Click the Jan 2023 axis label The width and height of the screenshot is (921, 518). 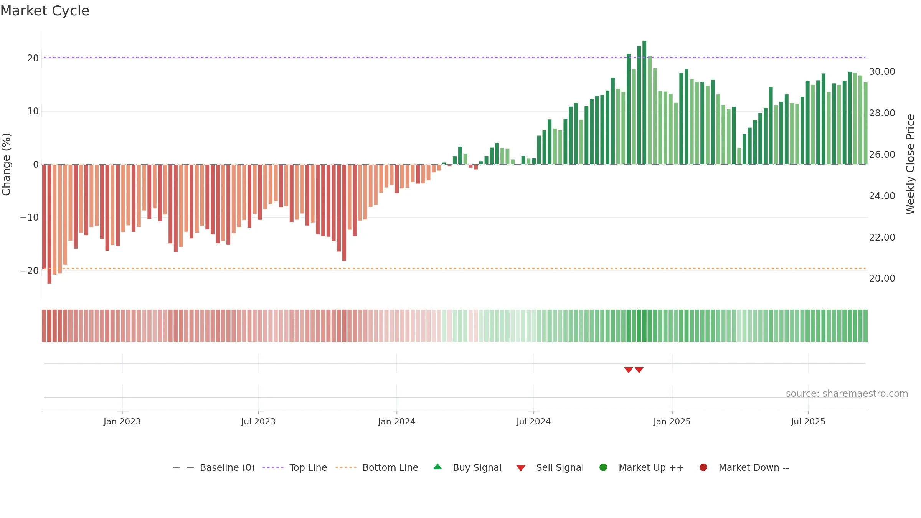click(x=122, y=421)
